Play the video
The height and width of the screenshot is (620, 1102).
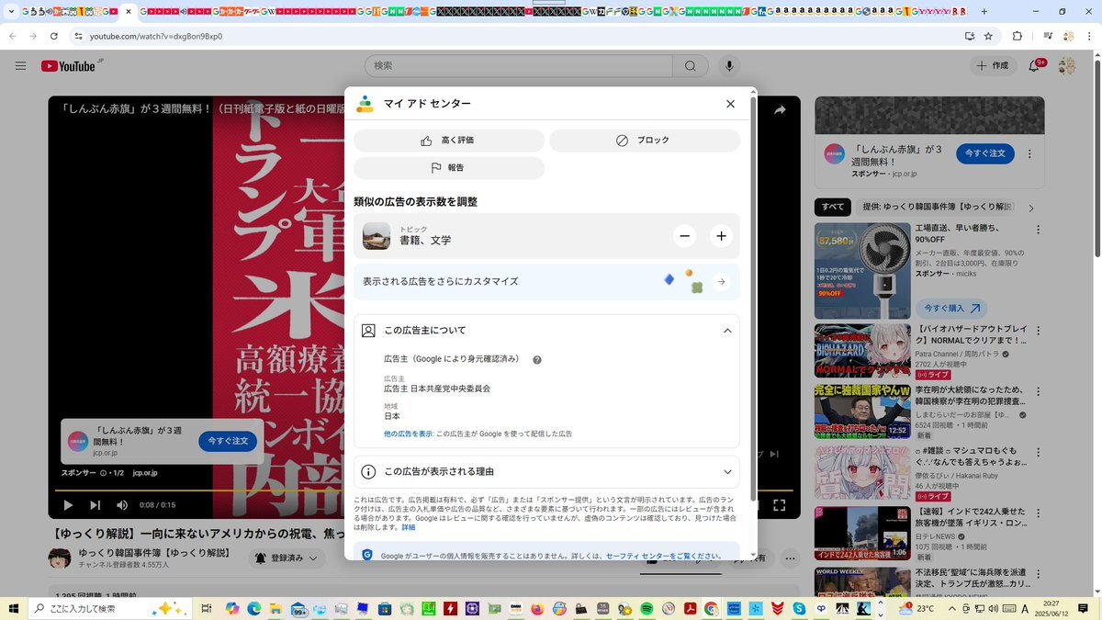pyautogui.click(x=67, y=504)
